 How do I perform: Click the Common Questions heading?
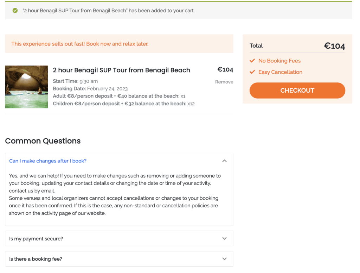(x=43, y=141)
